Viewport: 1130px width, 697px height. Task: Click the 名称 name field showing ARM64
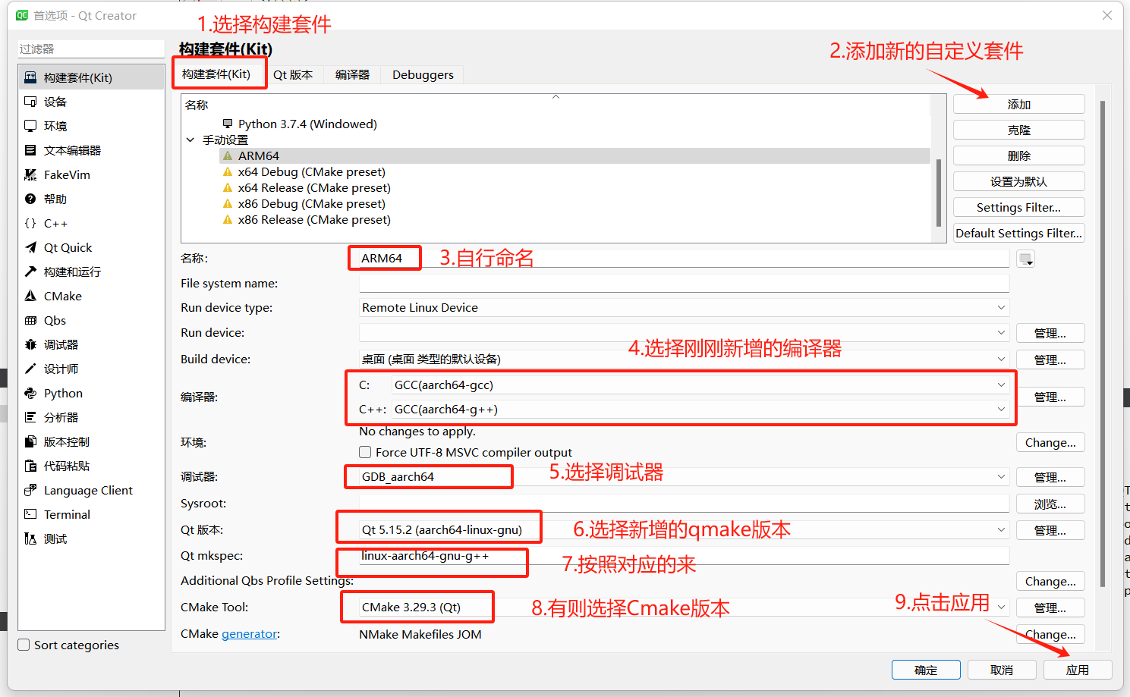[x=684, y=259]
